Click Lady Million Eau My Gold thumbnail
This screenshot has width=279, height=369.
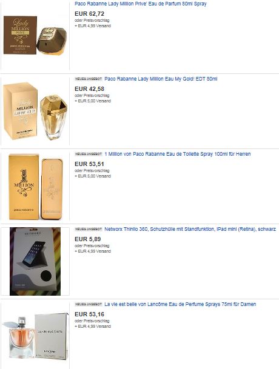35,111
